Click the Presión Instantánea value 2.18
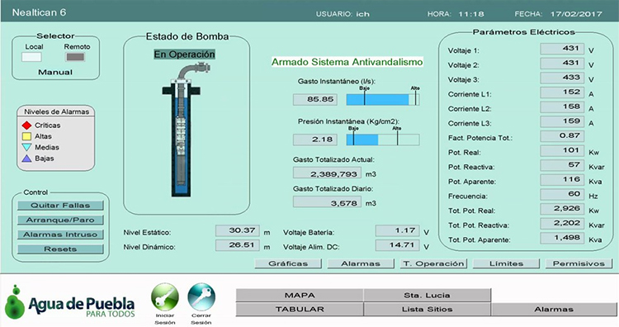This screenshot has height=327, width=619. tap(315, 140)
